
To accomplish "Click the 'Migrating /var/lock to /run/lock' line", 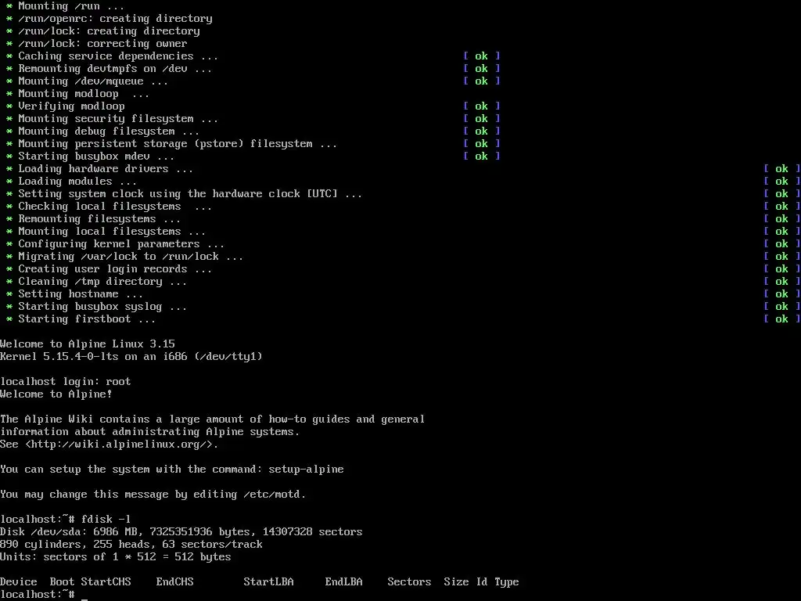I will (124, 257).
